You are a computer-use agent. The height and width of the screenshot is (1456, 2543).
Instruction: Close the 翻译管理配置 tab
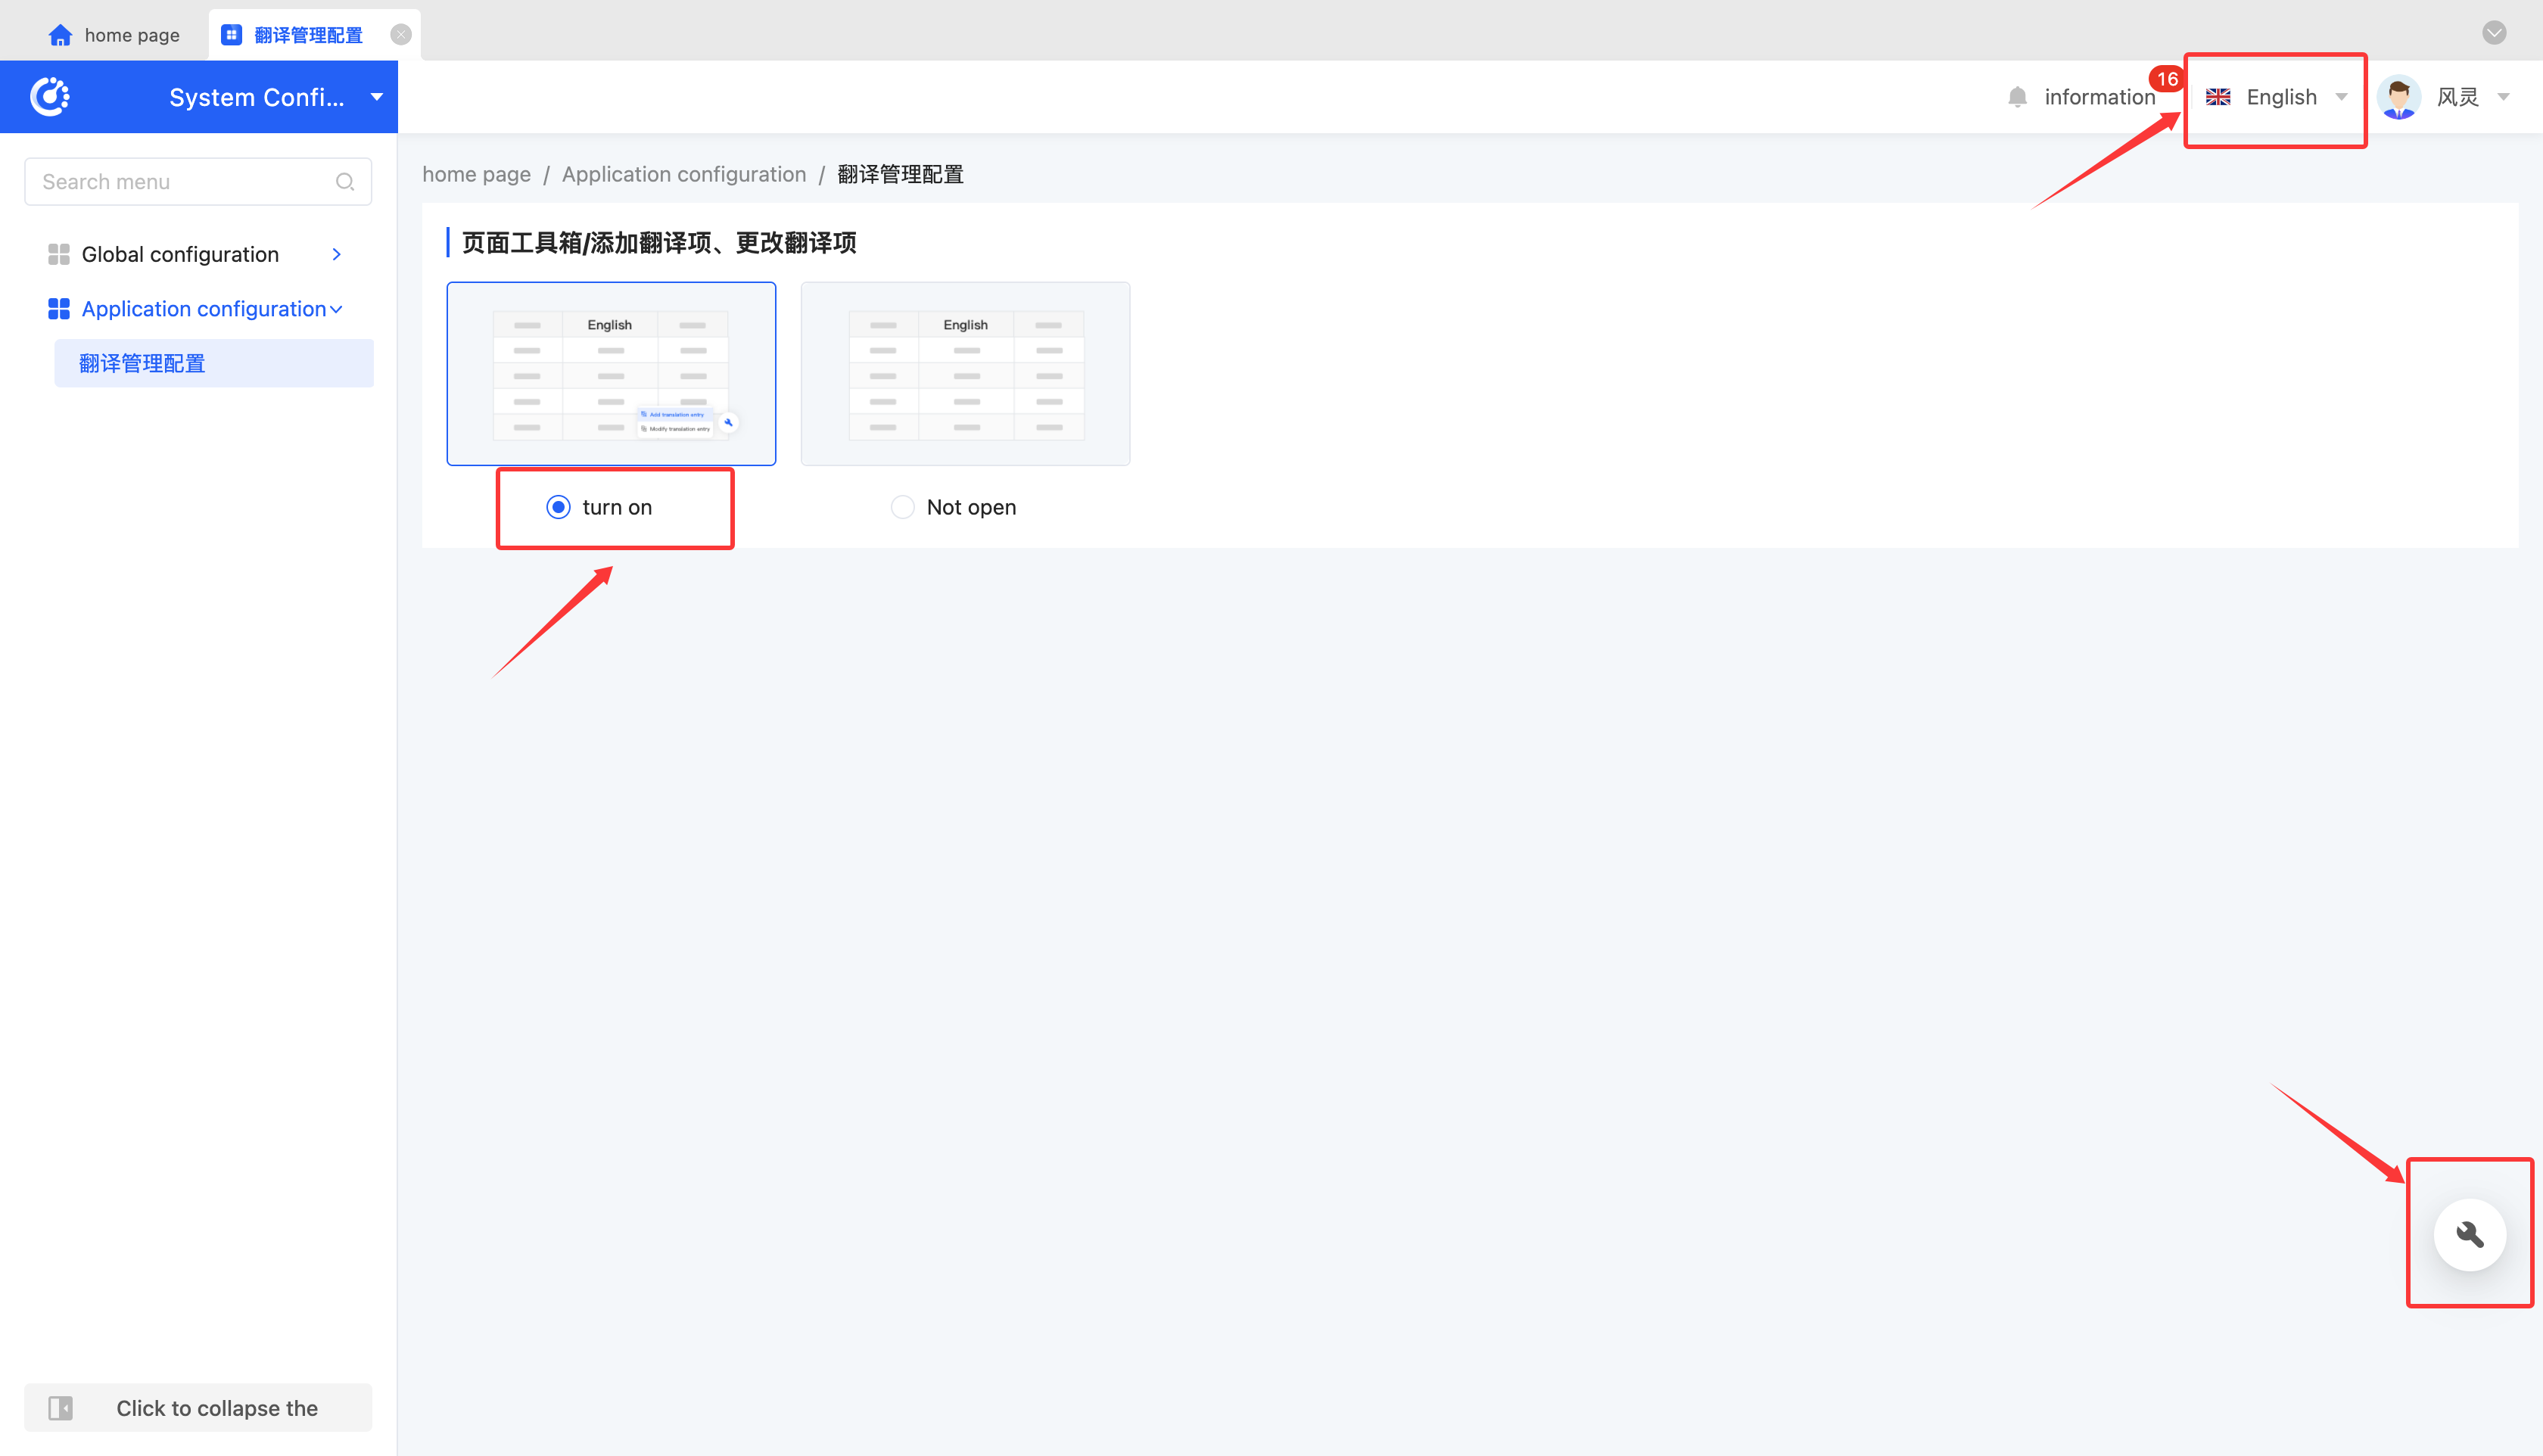pyautogui.click(x=401, y=35)
